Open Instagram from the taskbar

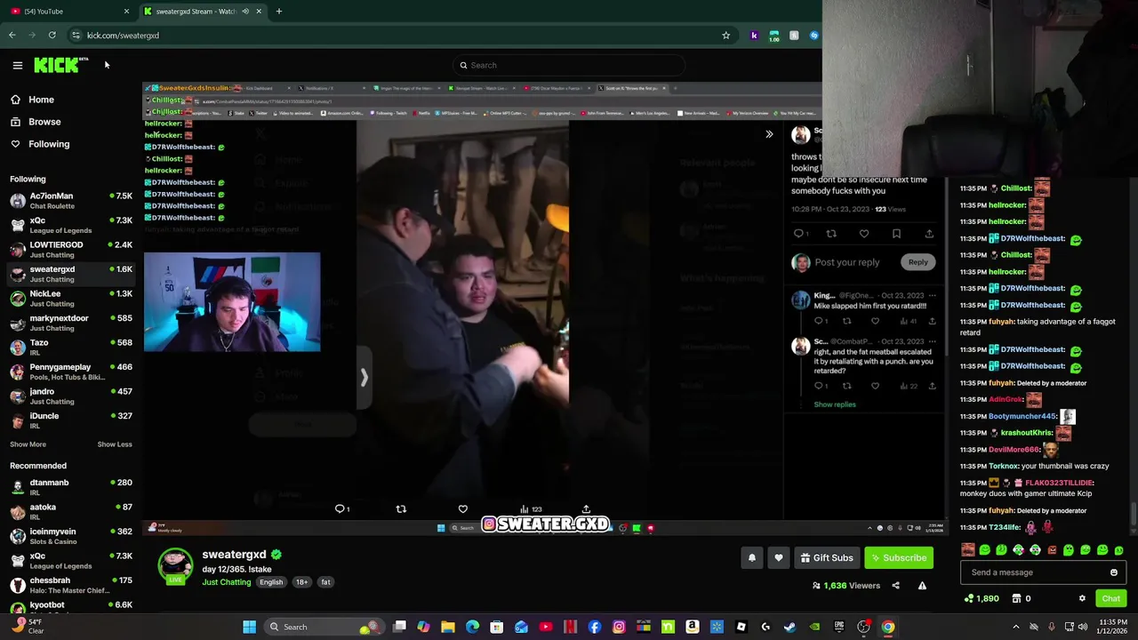click(619, 627)
